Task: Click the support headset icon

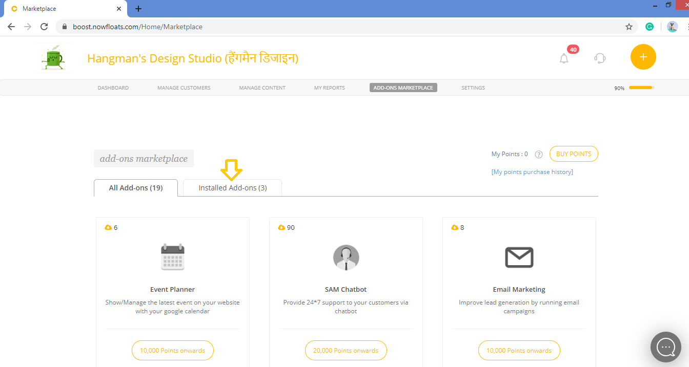Action: pos(599,58)
